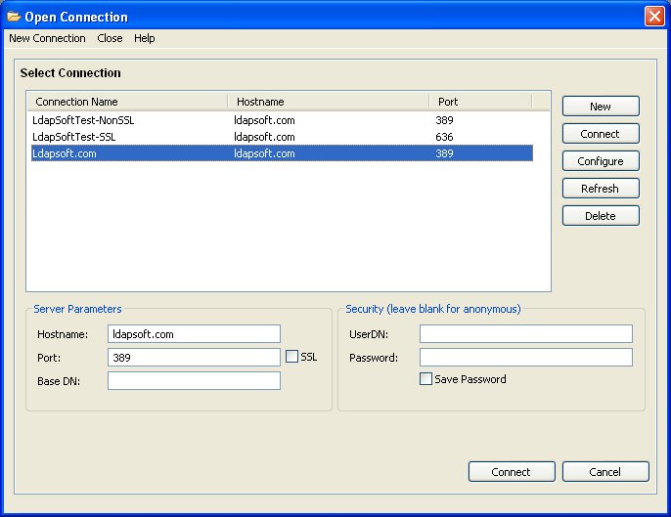
Task: Toggle the Save Password checkbox
Action: (425, 379)
